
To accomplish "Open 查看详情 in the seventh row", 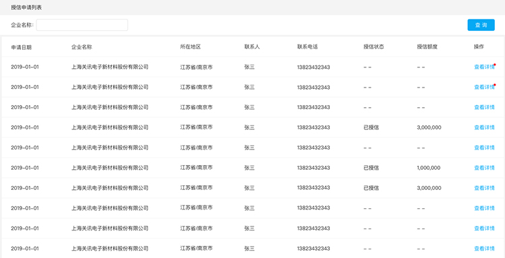I will click(x=484, y=188).
